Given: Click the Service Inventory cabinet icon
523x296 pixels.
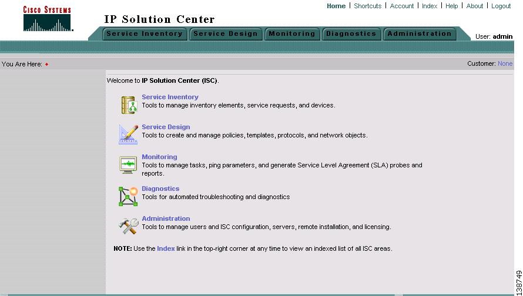Looking at the screenshot, I should point(129,105).
